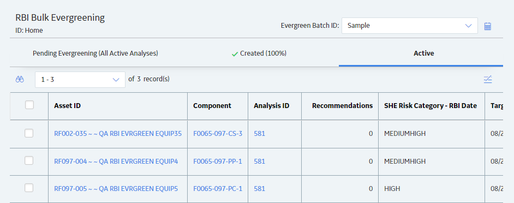Tick the checkbox for RF097-005 row
The width and height of the screenshot is (514, 203).
coord(29,188)
